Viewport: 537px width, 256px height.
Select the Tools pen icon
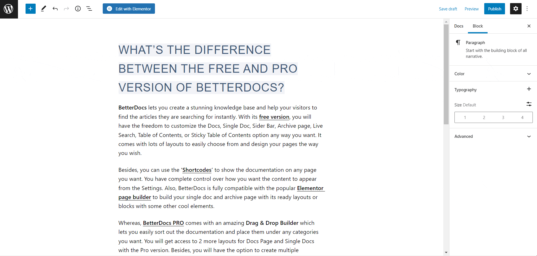(x=44, y=9)
